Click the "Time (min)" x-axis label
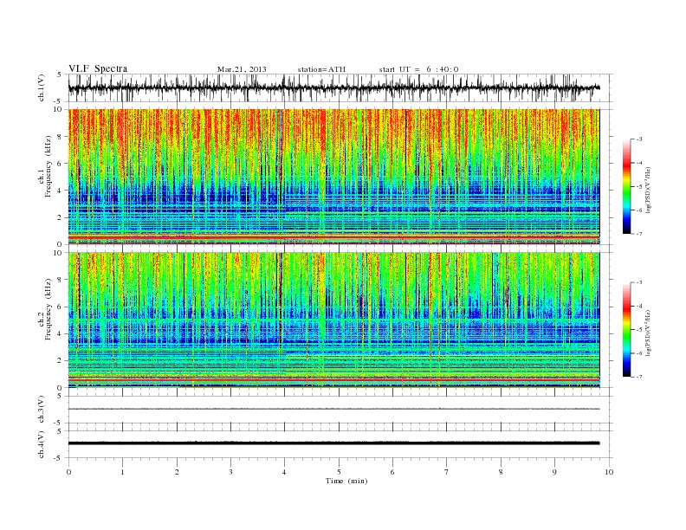Image resolution: width=686 pixels, height=530 pixels. click(x=346, y=481)
